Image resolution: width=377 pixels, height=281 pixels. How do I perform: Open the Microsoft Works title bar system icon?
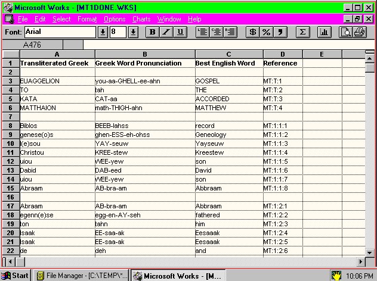8,7
